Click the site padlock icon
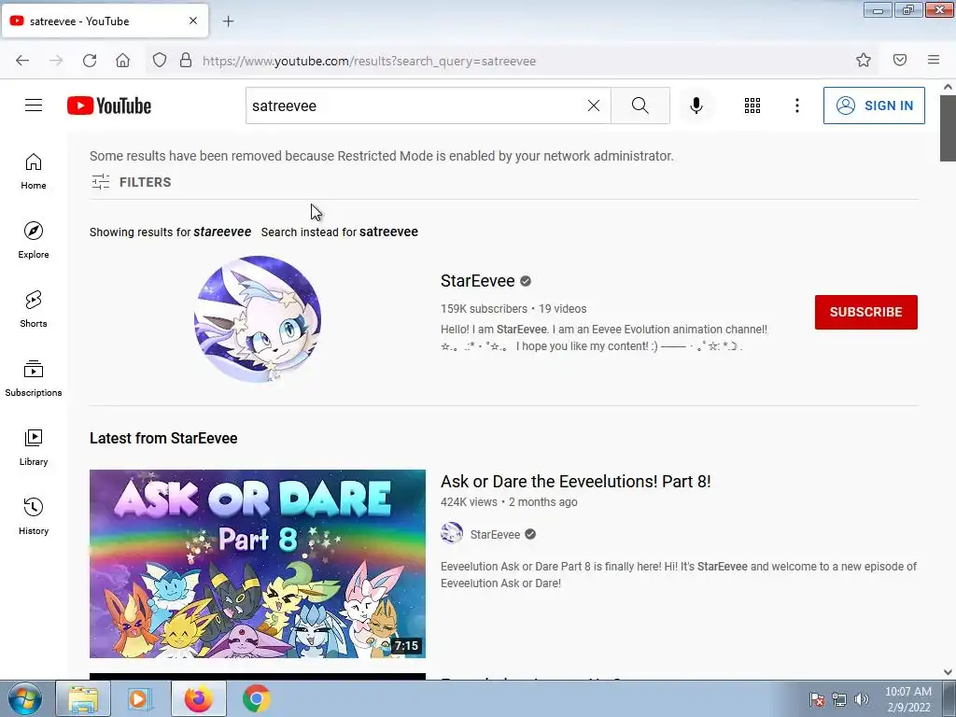The width and height of the screenshot is (956, 717). 186,60
